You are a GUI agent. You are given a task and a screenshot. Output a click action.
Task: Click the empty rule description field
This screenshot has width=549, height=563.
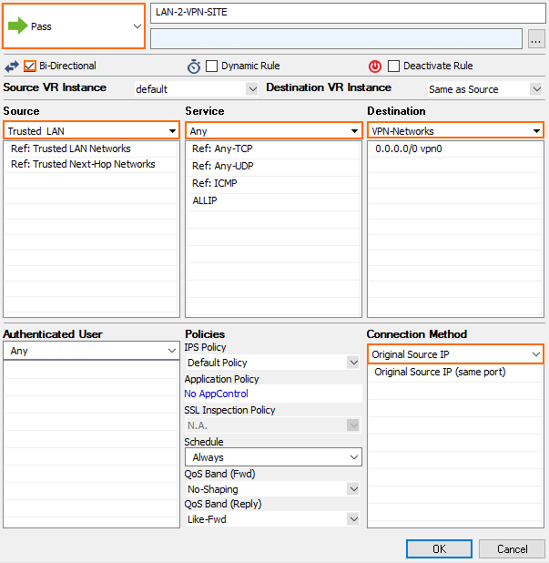point(336,39)
